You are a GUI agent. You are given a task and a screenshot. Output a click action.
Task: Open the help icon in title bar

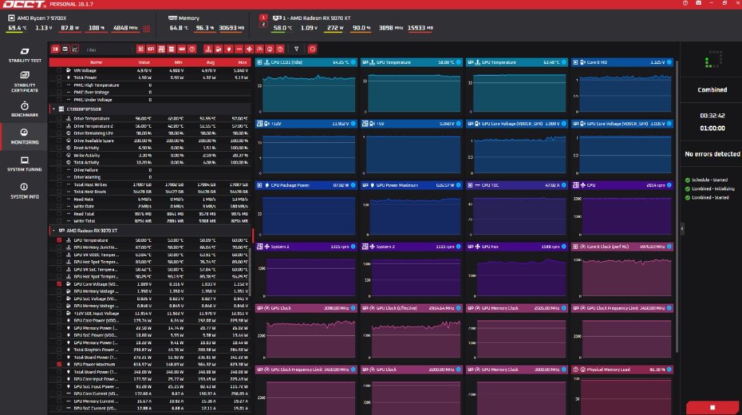(x=685, y=3)
